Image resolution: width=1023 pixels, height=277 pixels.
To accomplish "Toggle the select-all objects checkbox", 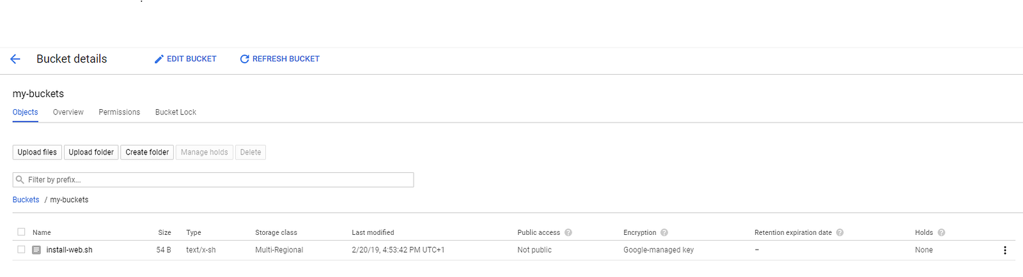I will pyautogui.click(x=21, y=232).
